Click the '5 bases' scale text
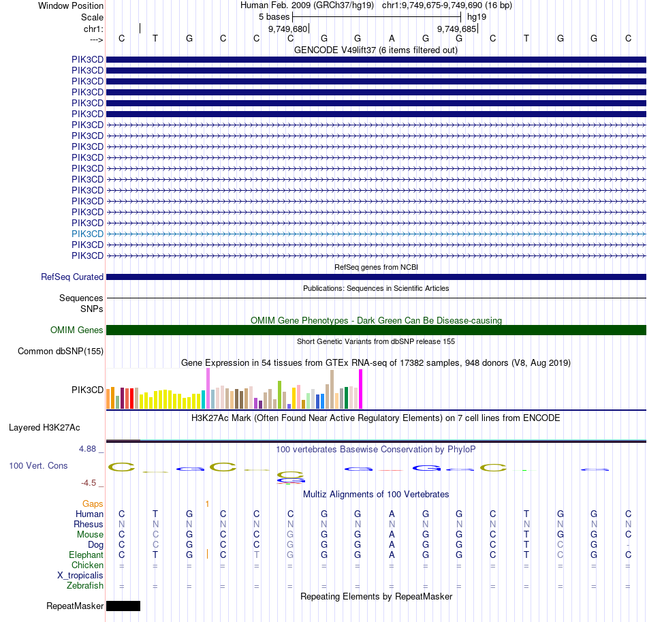This screenshot has width=647, height=622. click(274, 17)
